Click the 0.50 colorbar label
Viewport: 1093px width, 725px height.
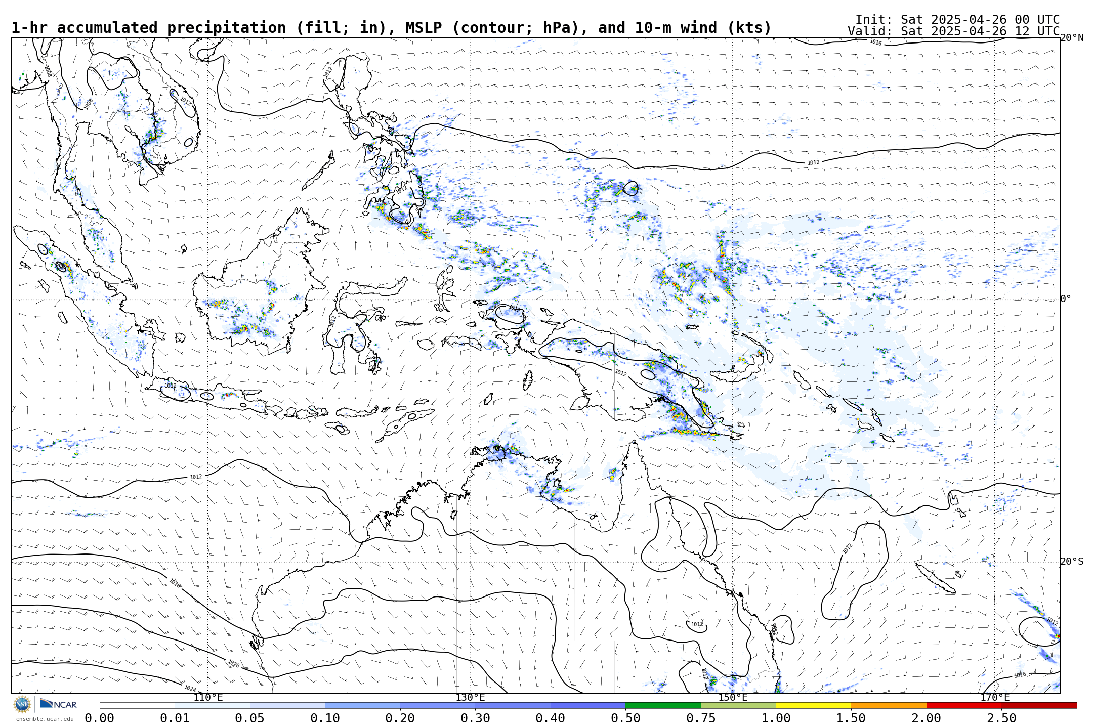pos(625,718)
